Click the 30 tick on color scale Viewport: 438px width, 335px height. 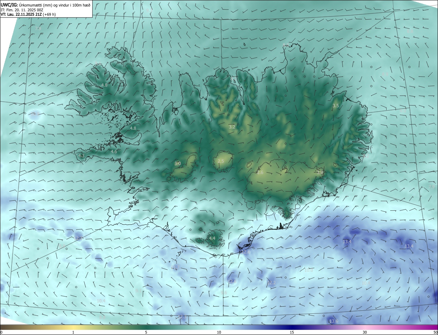pos(365,332)
